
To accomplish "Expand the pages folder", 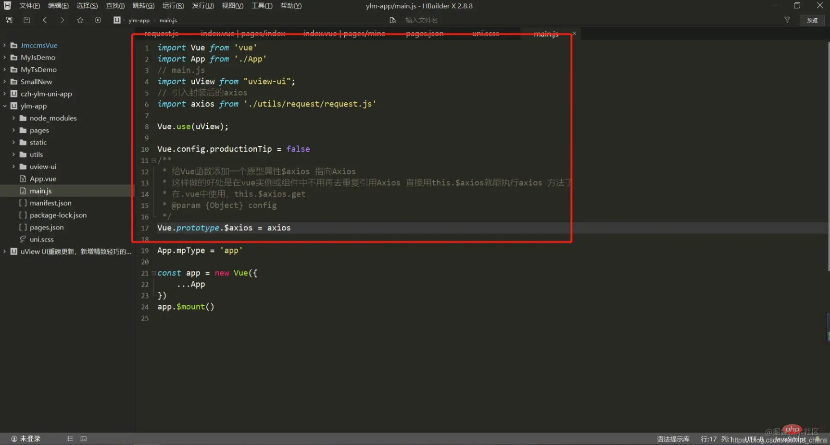I will [x=14, y=130].
